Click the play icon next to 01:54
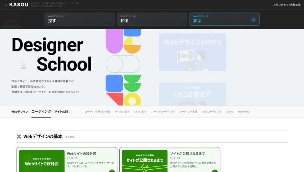 (171, 158)
